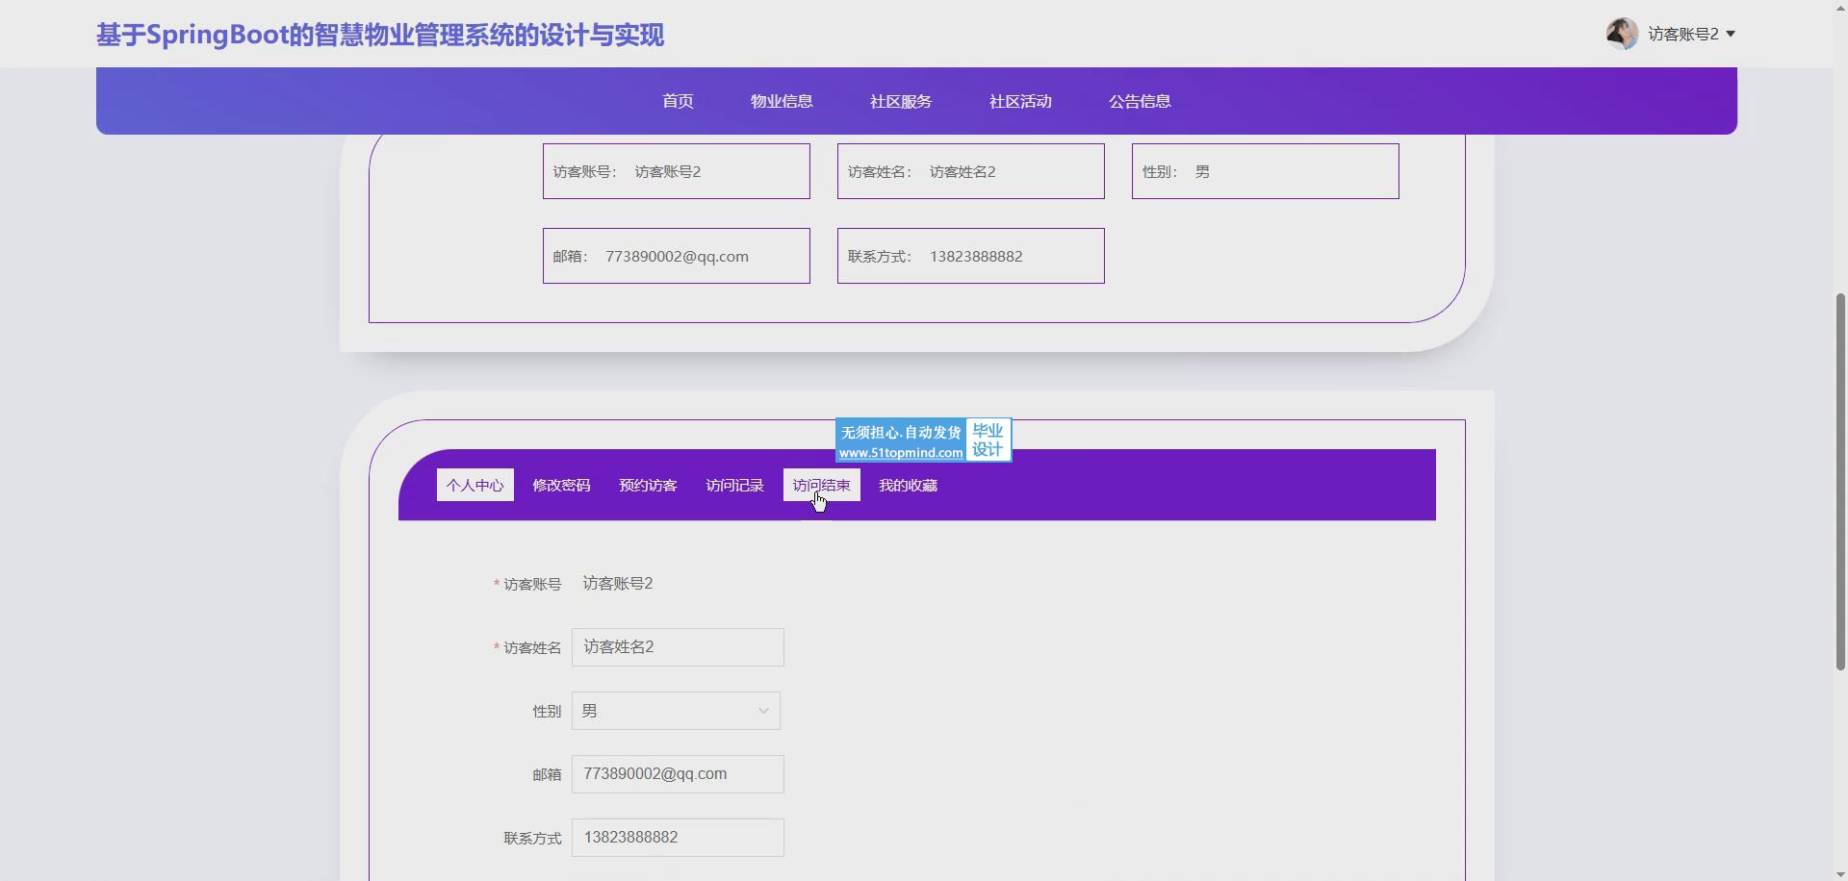
Task: View the 访问记录 tab
Action: [x=734, y=485]
